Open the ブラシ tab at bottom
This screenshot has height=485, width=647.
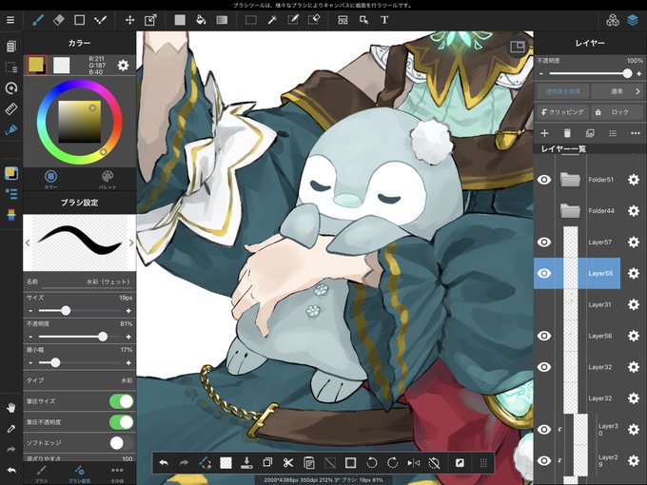point(41,473)
